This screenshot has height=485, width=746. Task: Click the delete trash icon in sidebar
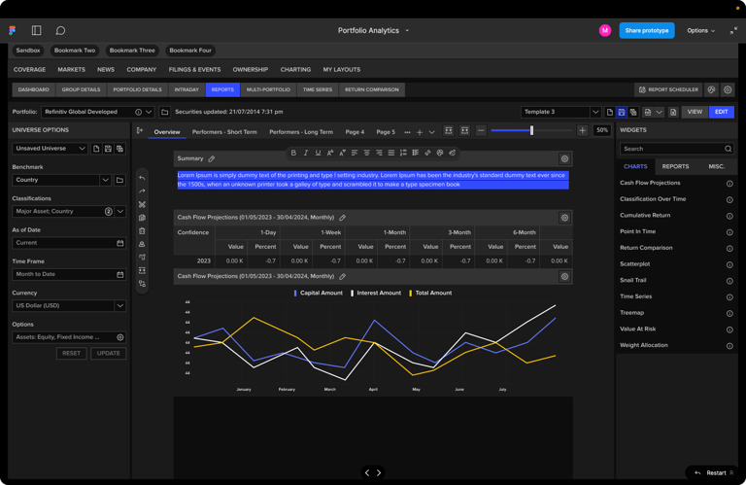[x=142, y=230]
